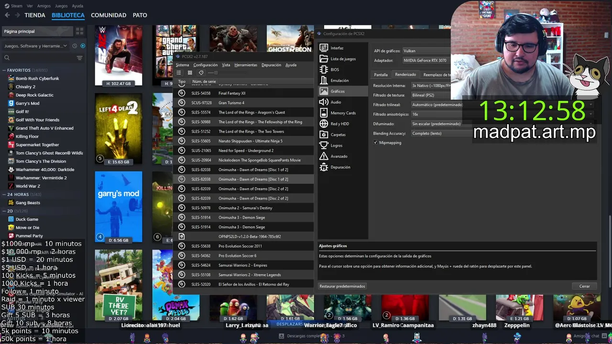The height and width of the screenshot is (344, 612).
Task: Select World War Z in Steam sidebar
Action: pyautogui.click(x=28, y=186)
